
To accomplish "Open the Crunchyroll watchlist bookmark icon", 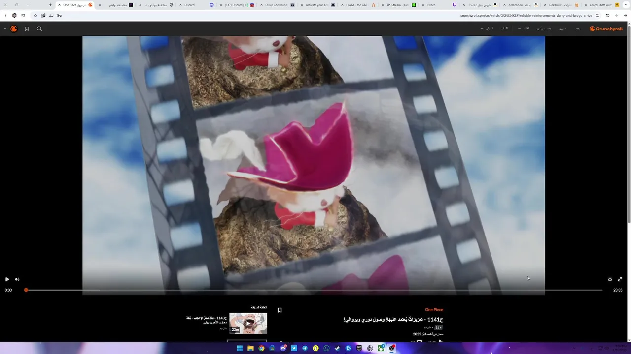I will [27, 29].
